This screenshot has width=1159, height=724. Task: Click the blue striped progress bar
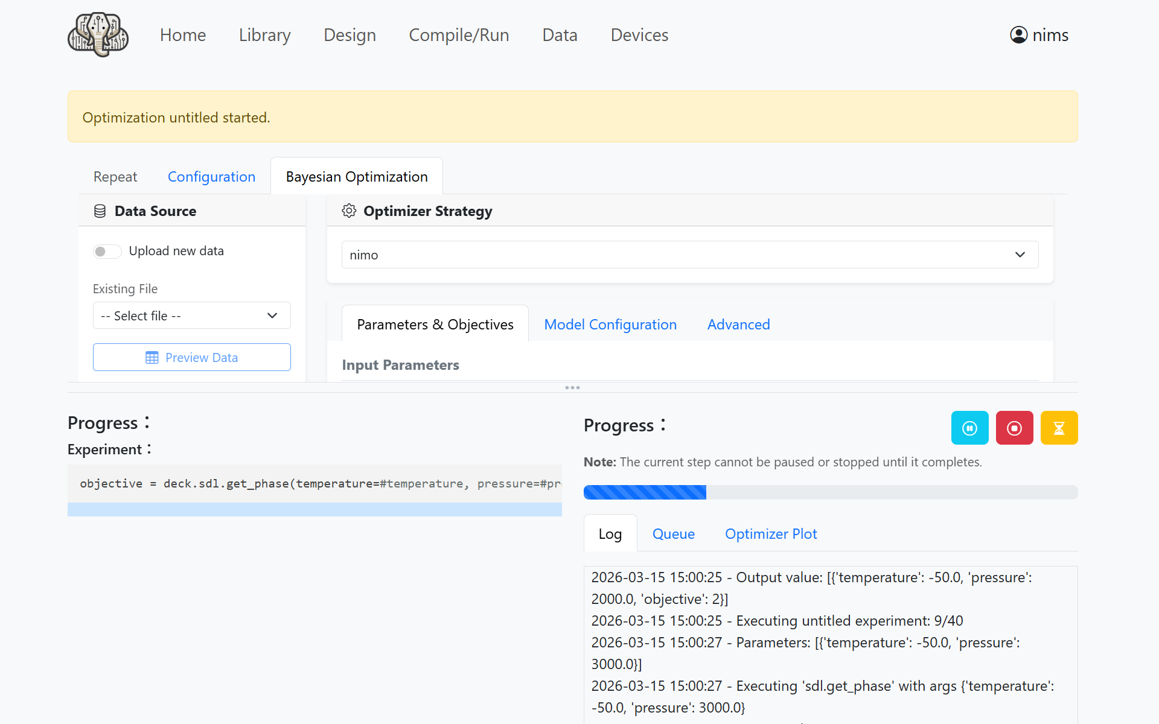pyautogui.click(x=645, y=492)
